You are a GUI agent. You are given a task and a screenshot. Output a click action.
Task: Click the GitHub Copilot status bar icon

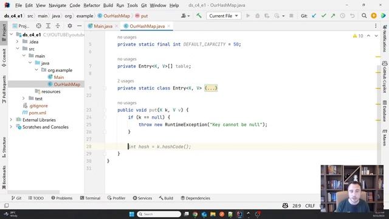tap(285, 206)
